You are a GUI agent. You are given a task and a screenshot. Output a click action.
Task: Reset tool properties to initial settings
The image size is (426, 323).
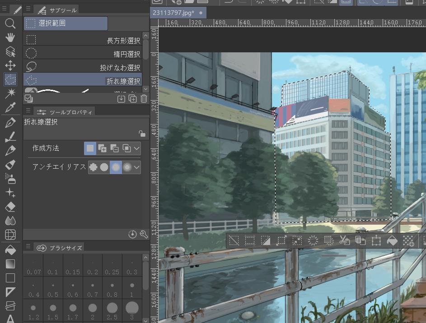coord(132,234)
